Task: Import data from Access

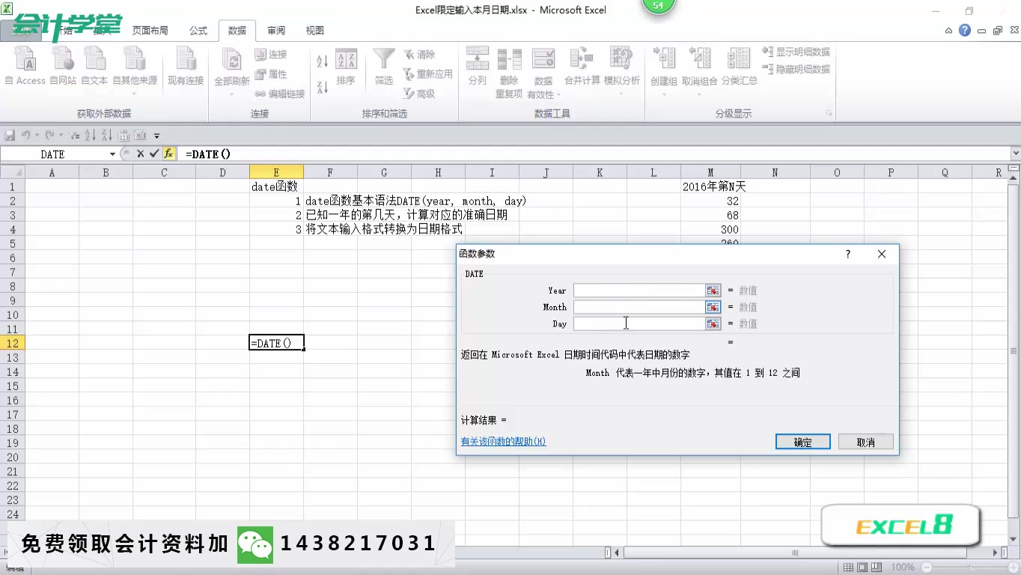Action: tap(25, 66)
